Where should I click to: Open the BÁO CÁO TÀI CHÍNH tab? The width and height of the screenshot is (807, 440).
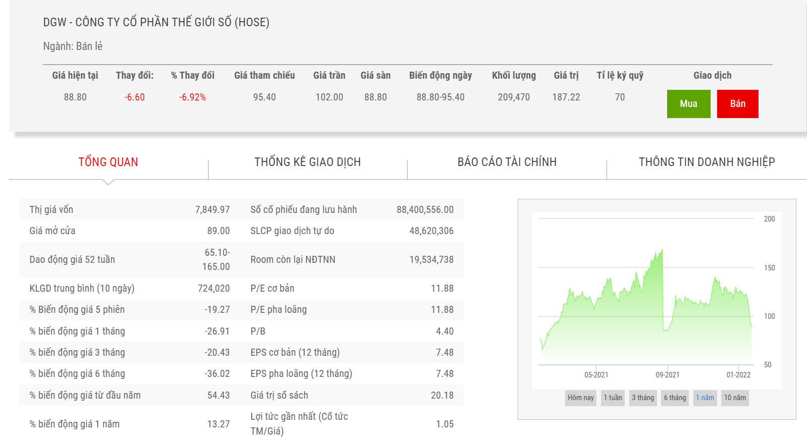pyautogui.click(x=507, y=162)
